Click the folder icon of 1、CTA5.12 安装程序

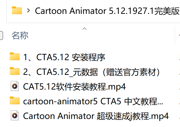pos(15,57)
